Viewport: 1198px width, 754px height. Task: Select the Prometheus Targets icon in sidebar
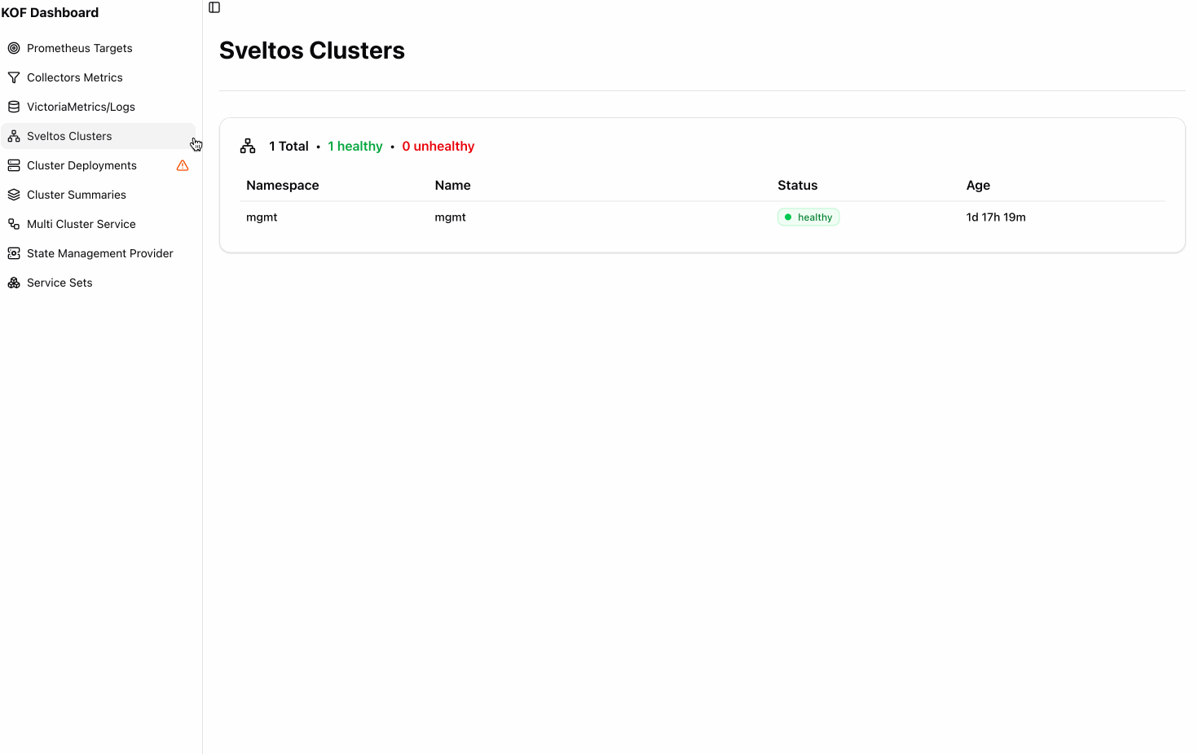coord(14,47)
